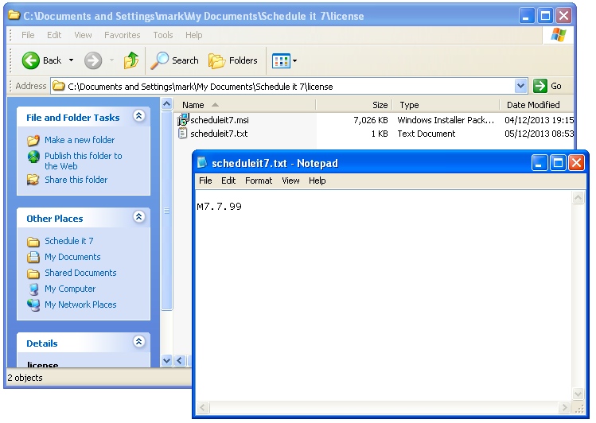The height and width of the screenshot is (423, 596).
Task: Go up one folder level
Action: [131, 60]
